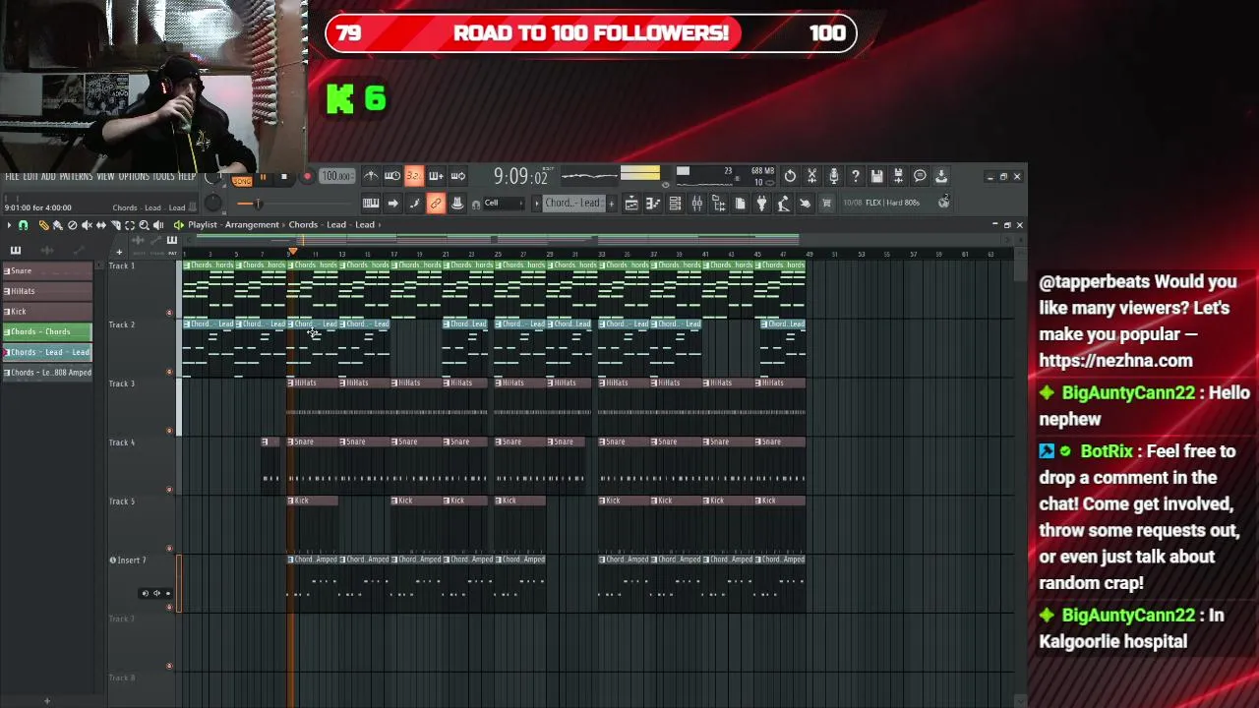Select the Kick pattern in picker
Screen dimensions: 1259x708
46,312
